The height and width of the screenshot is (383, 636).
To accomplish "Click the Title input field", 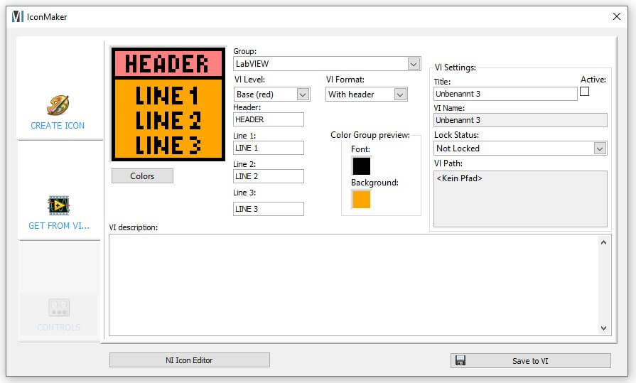I will (505, 94).
